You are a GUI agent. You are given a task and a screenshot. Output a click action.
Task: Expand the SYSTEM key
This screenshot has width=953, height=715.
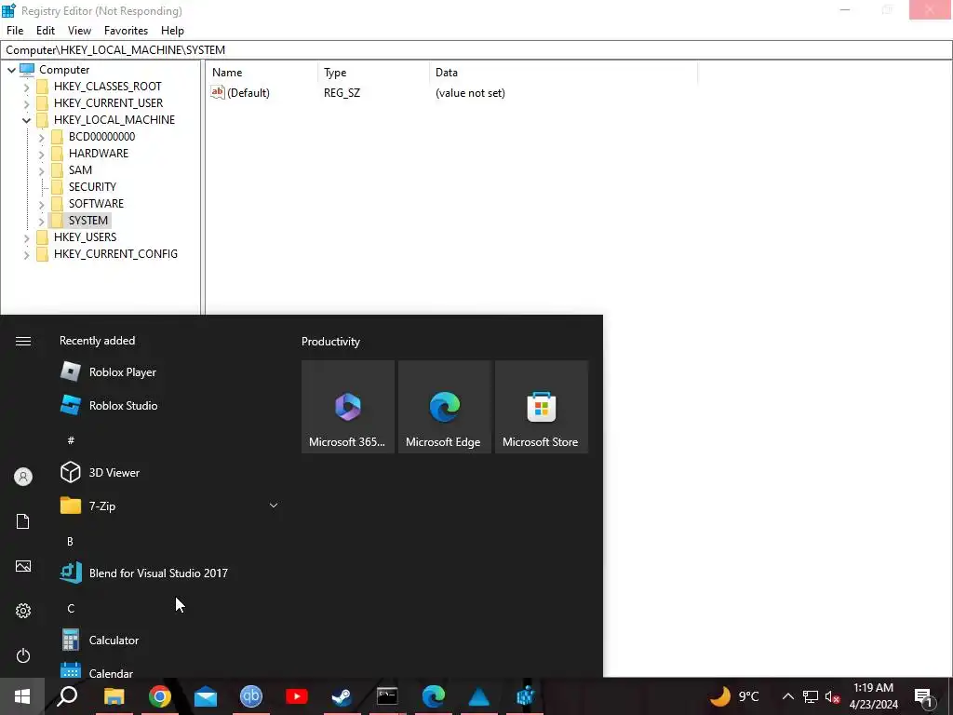(41, 221)
